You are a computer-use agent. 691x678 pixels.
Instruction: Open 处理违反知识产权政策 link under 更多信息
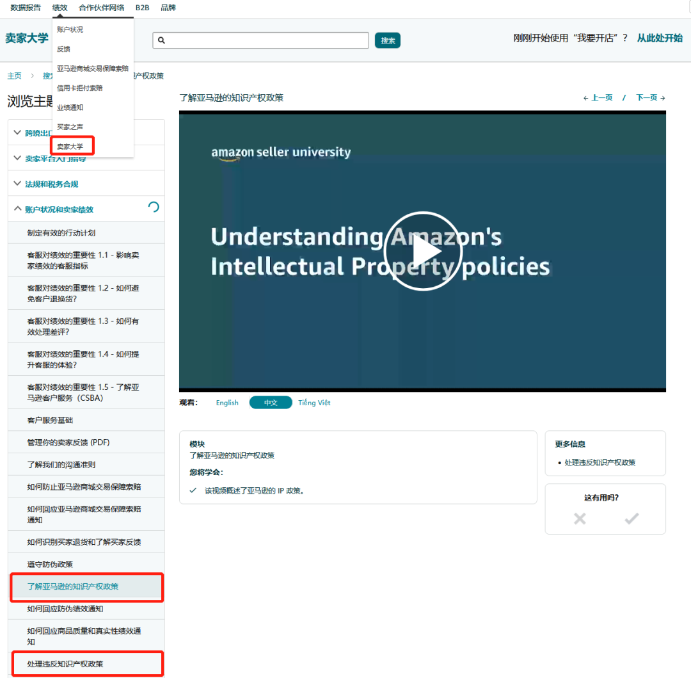click(x=600, y=462)
